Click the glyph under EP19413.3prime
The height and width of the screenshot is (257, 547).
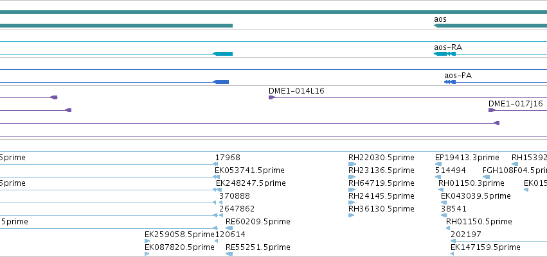438,164
